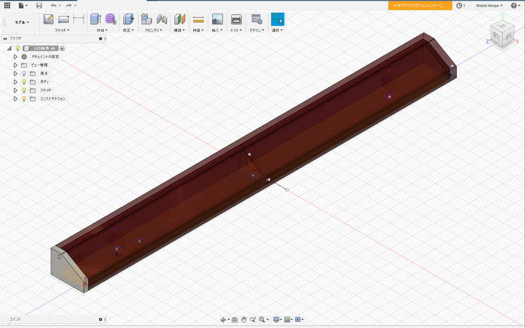Open the Grid and Snaps dropdown
The image size is (525, 328).
point(288,320)
